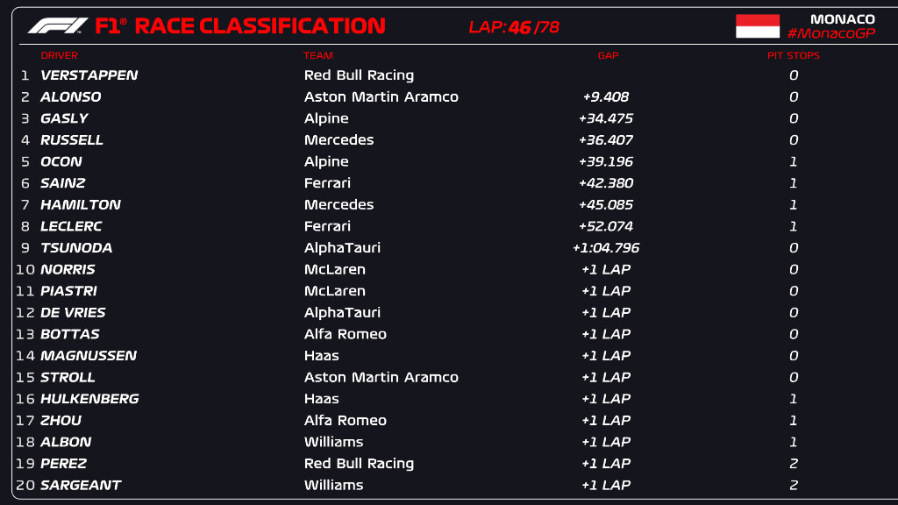Click the MONACO location label

point(842,18)
